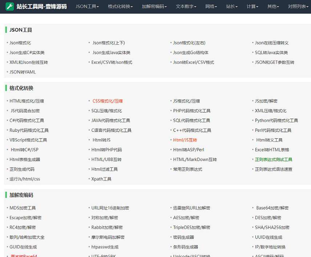Viewport: 311px width, 257px height.
Task: Open JS加密/解密 tool
Action: point(266,101)
